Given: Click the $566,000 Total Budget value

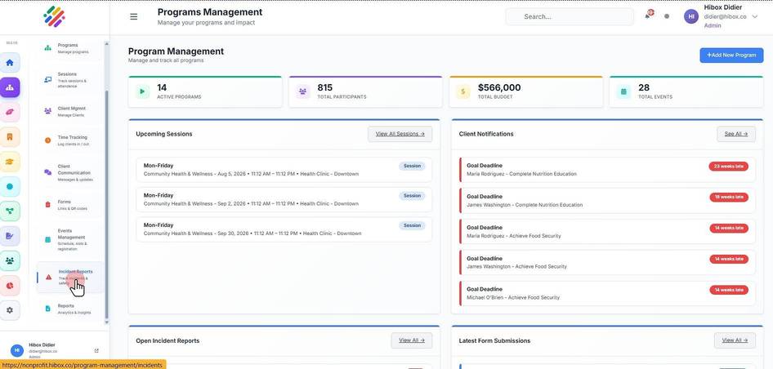Looking at the screenshot, I should [499, 87].
